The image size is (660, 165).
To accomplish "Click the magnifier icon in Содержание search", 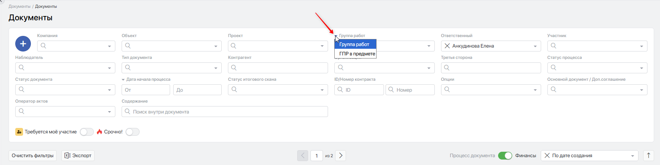I will tap(127, 112).
